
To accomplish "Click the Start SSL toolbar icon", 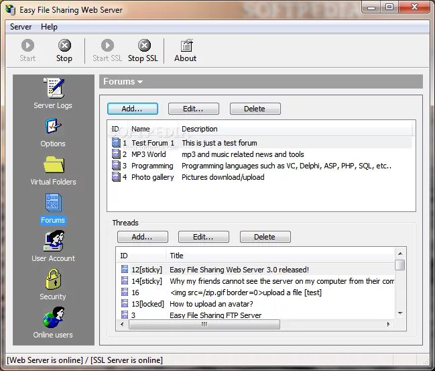I will coord(107,45).
